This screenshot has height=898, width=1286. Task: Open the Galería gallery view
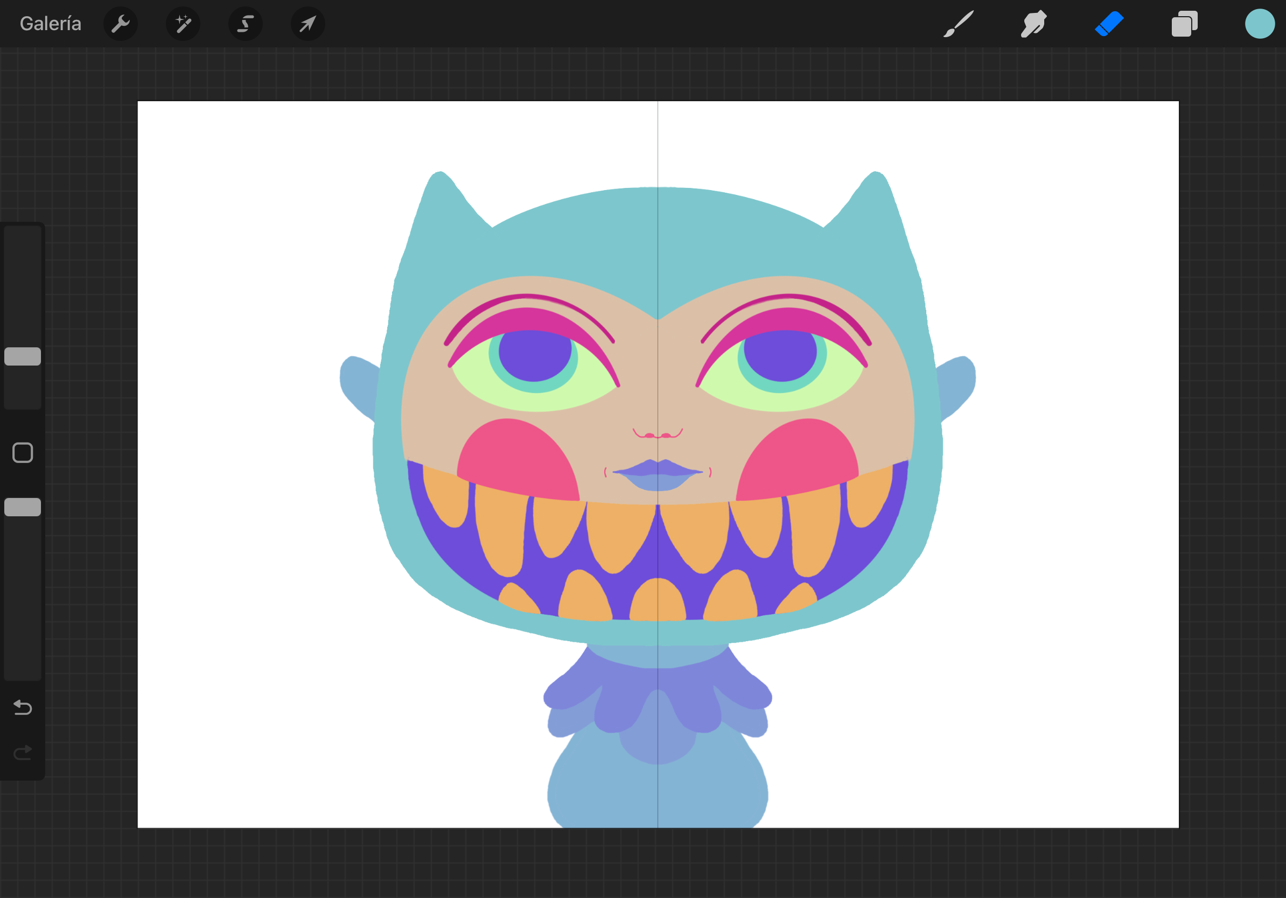tap(51, 24)
